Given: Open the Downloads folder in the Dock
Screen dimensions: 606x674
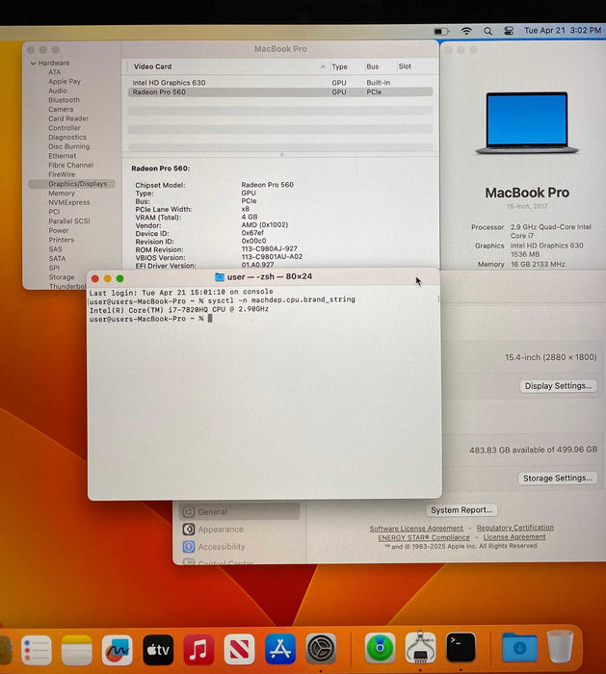Looking at the screenshot, I should click(x=519, y=647).
